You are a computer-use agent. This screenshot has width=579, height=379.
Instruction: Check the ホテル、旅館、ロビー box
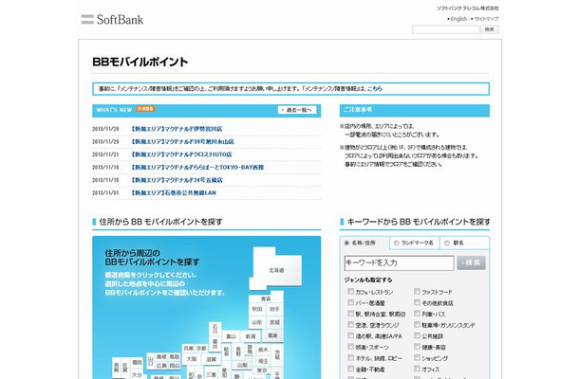tap(351, 357)
